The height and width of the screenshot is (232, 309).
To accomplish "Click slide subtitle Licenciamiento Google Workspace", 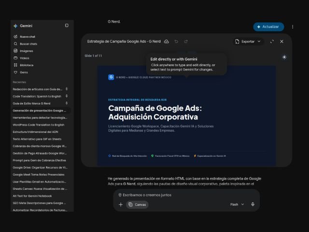I will pos(161,128).
